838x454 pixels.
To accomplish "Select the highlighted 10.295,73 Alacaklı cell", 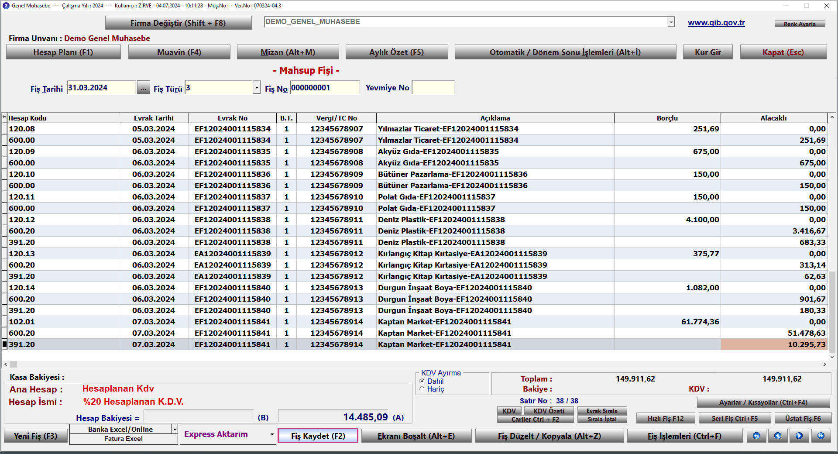I will point(774,344).
